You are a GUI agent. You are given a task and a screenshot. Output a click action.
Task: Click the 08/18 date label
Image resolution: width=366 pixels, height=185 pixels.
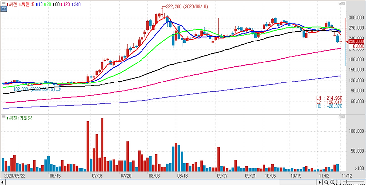[183, 175]
